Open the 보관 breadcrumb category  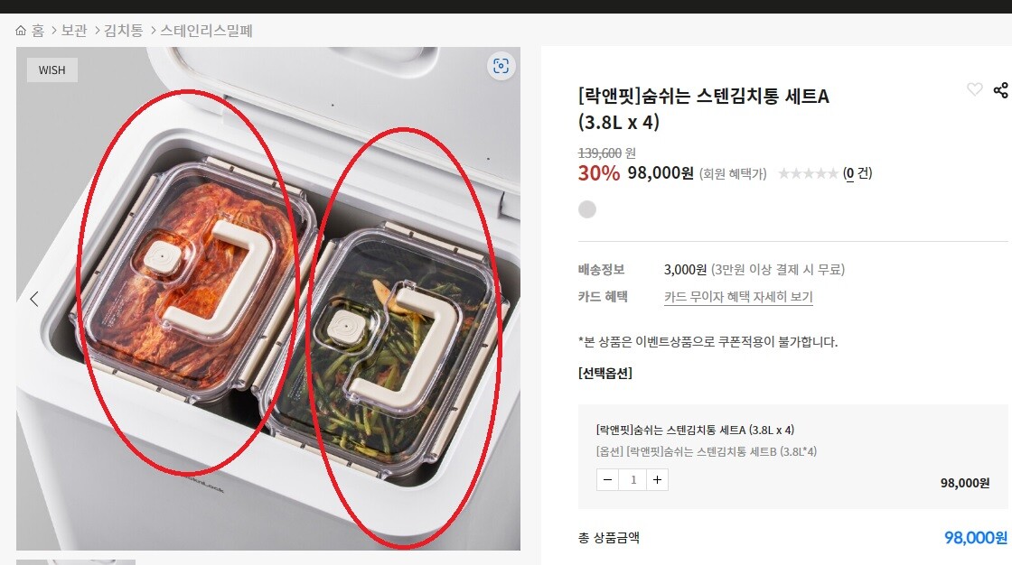(73, 31)
